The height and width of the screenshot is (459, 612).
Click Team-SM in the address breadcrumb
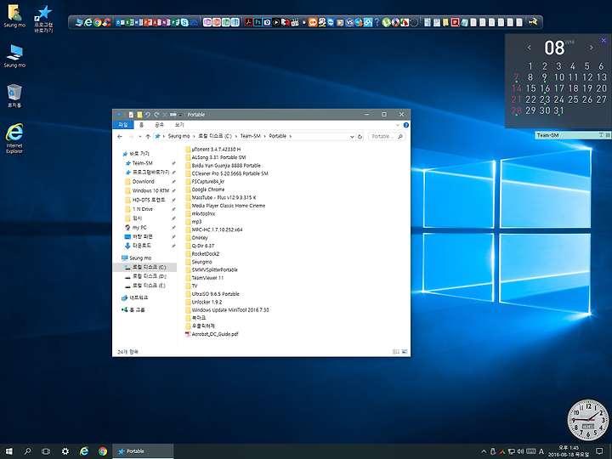tap(250, 136)
